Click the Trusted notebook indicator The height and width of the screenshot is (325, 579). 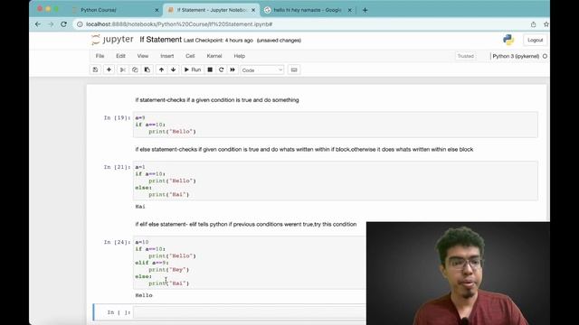(x=465, y=56)
